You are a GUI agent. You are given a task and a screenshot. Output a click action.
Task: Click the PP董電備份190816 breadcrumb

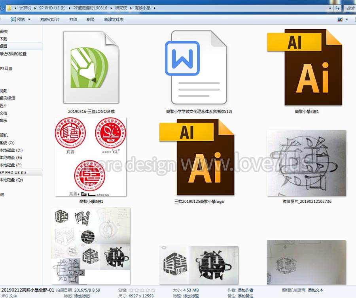(90, 8)
